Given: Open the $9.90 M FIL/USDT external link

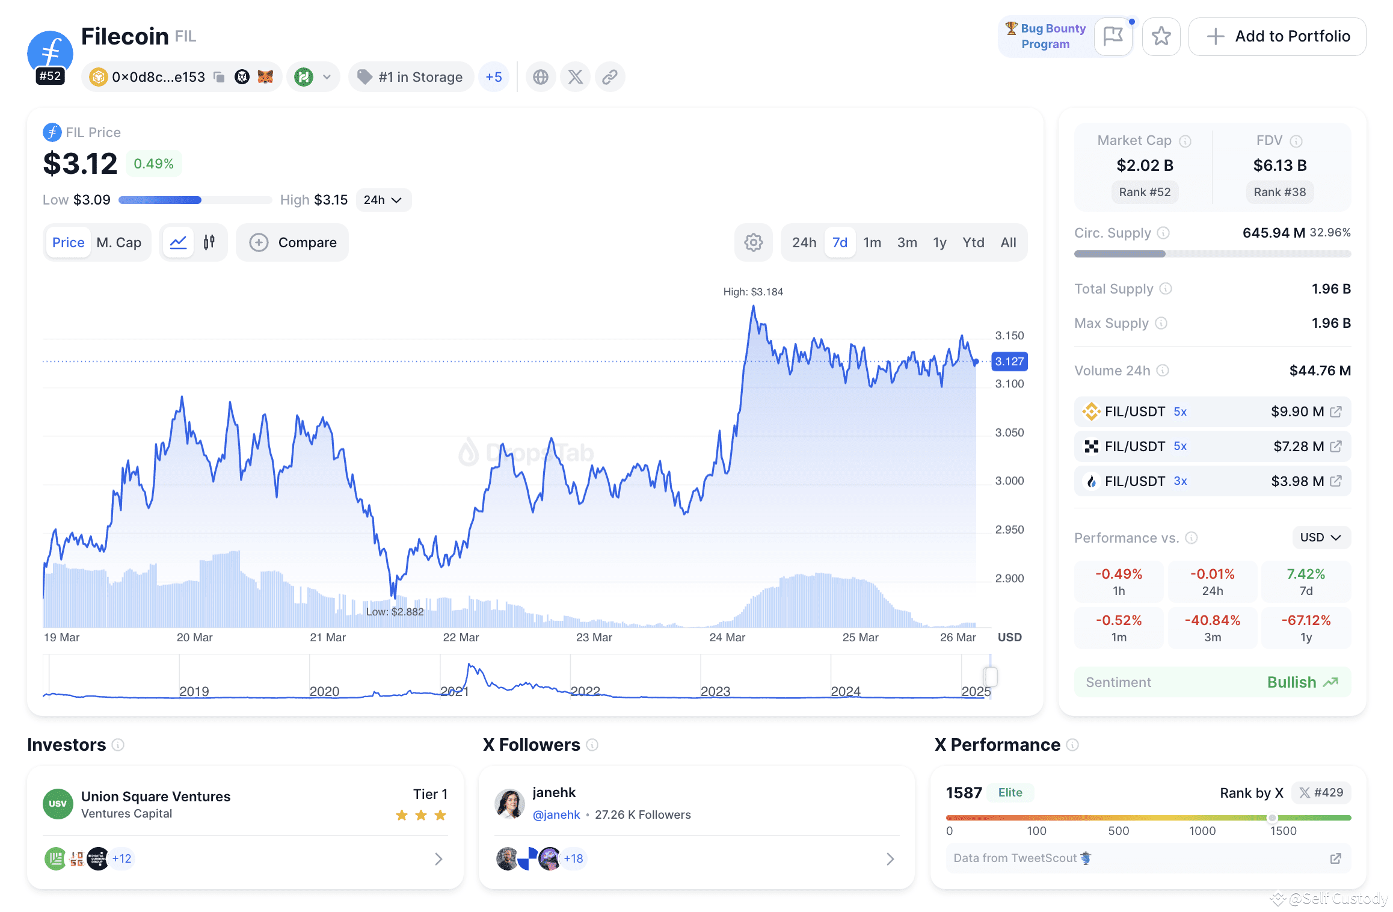Looking at the screenshot, I should tap(1336, 411).
